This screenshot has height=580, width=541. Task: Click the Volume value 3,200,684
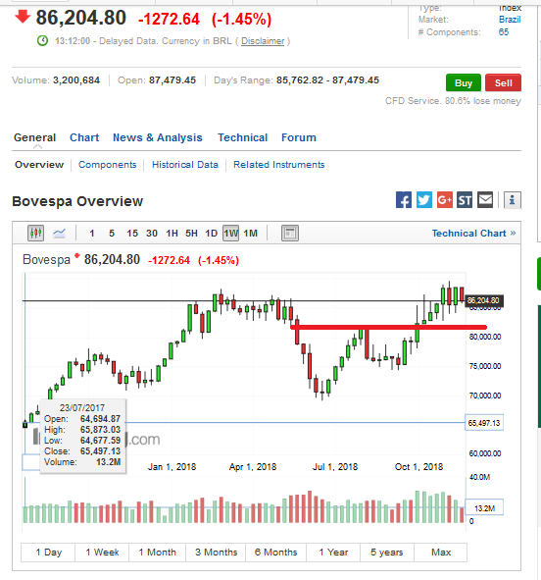(76, 80)
